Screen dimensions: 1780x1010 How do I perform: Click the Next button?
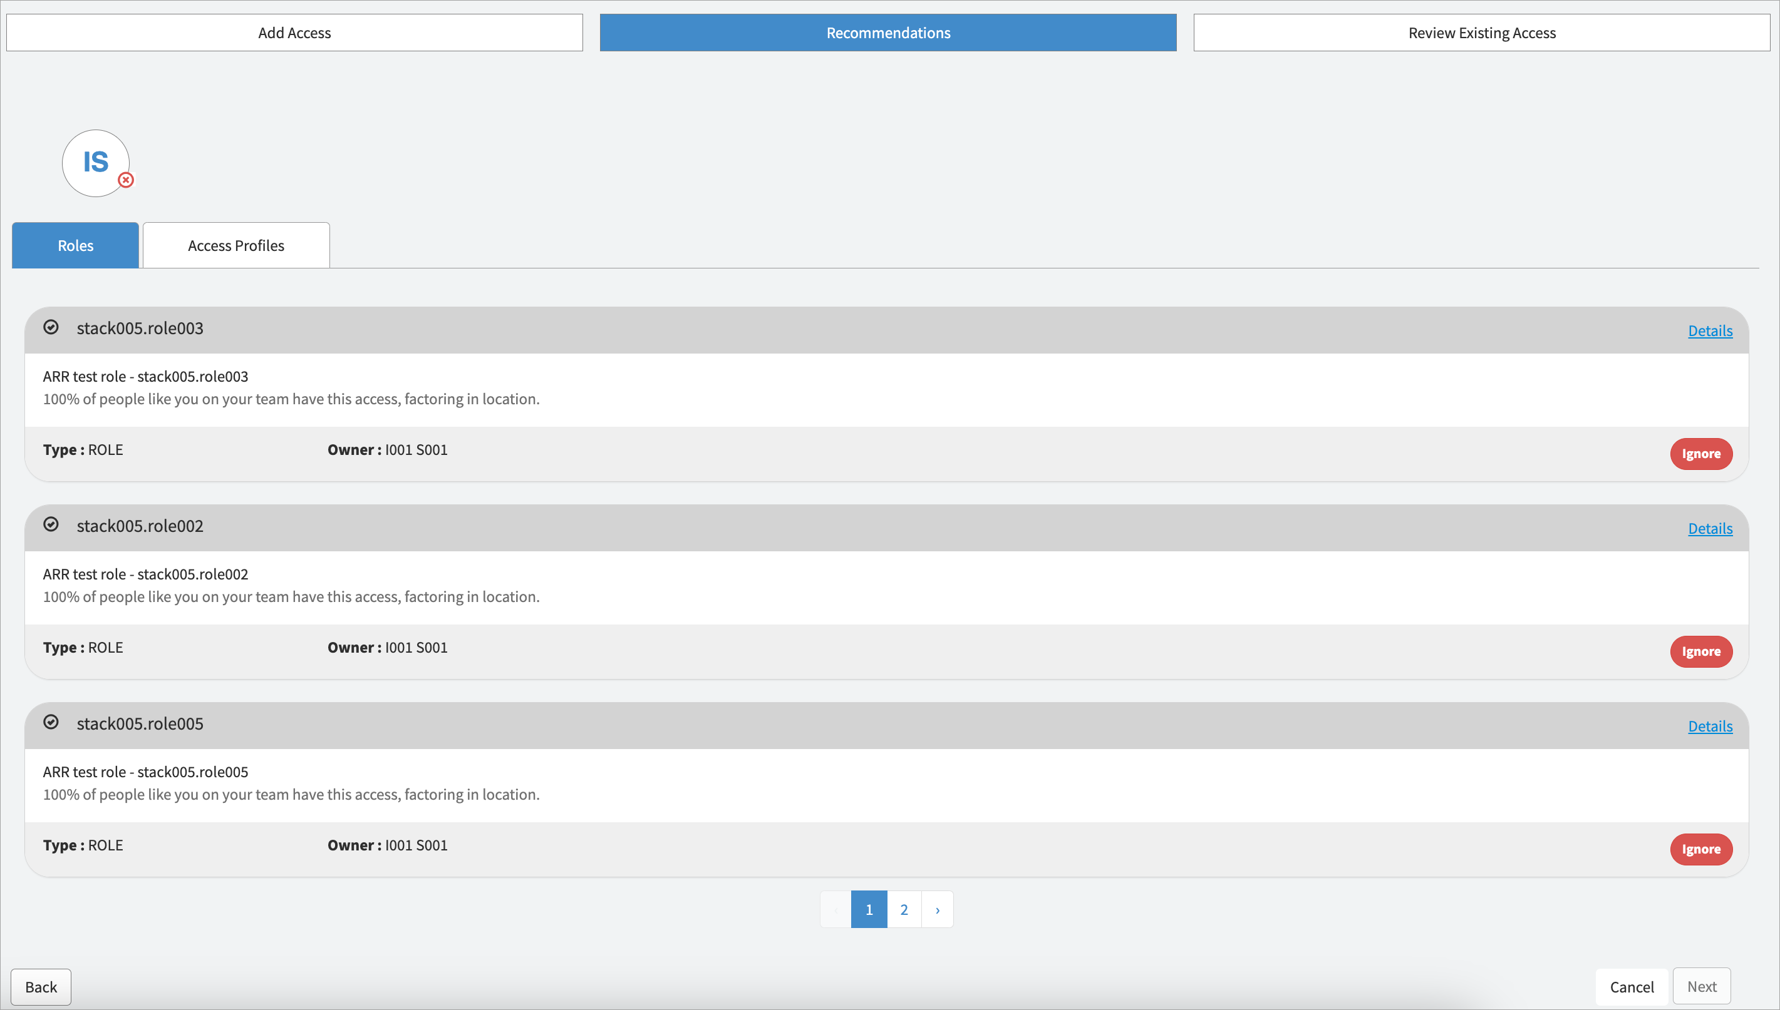click(1702, 986)
